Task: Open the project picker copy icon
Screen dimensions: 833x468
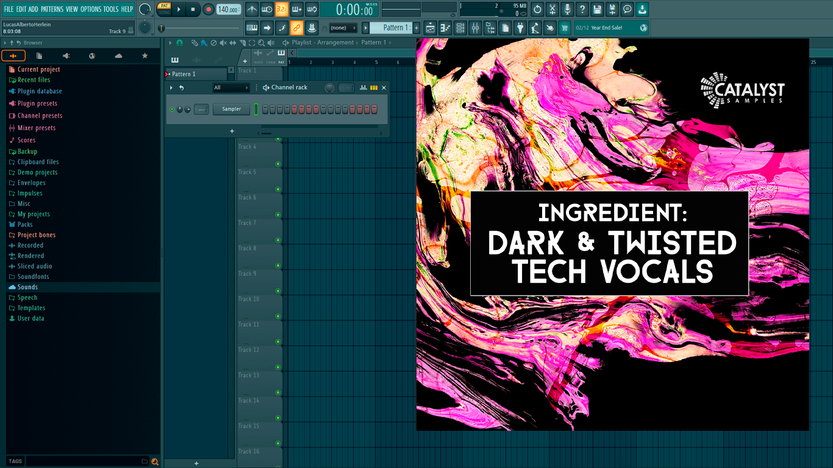Action: (505, 27)
